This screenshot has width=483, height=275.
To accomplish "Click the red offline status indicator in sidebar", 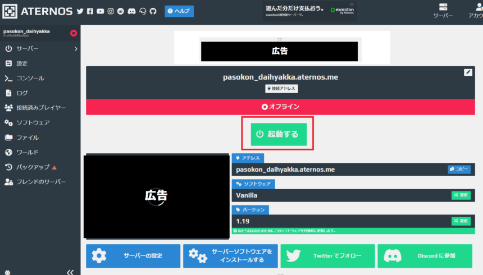I will coord(74,33).
